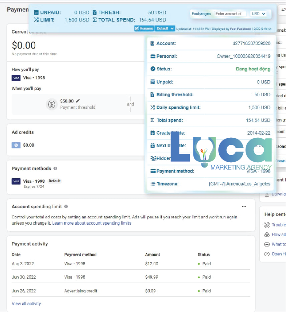This screenshot has height=312, width=286.
Task: Click the Aug 3, 2022 payment row date
Action: 23,264
